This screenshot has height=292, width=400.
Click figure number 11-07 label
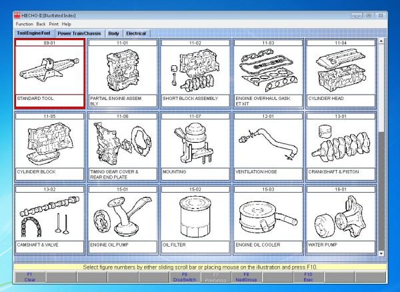(195, 116)
